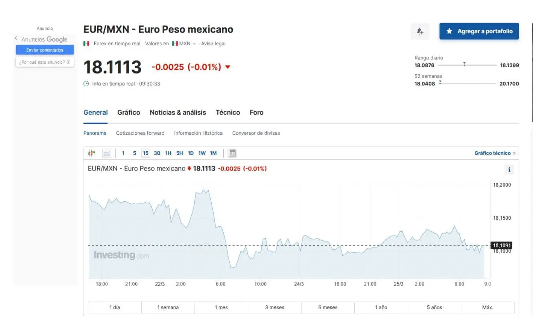Select the 1D chart interval

pyautogui.click(x=191, y=153)
